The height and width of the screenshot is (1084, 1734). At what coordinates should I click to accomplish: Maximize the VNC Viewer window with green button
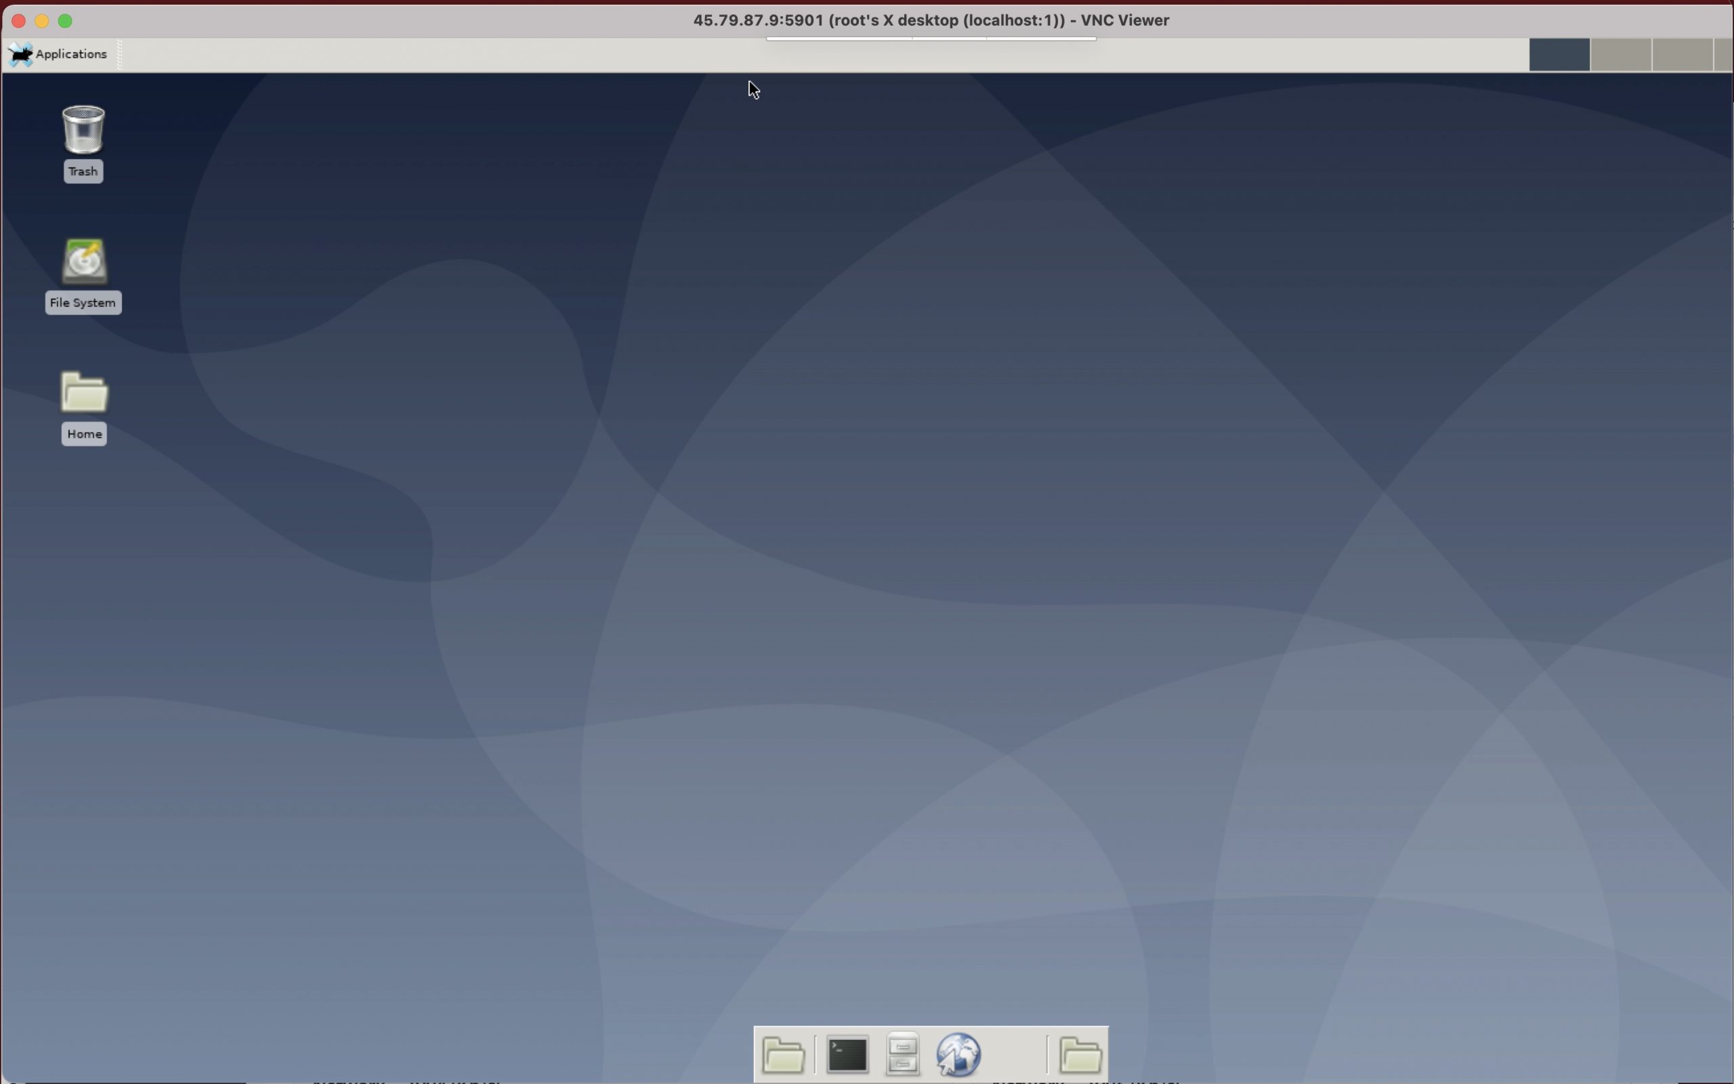[65, 21]
